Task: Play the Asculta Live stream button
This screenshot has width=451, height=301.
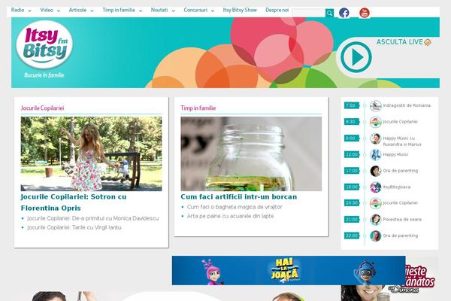Action: 356,57
